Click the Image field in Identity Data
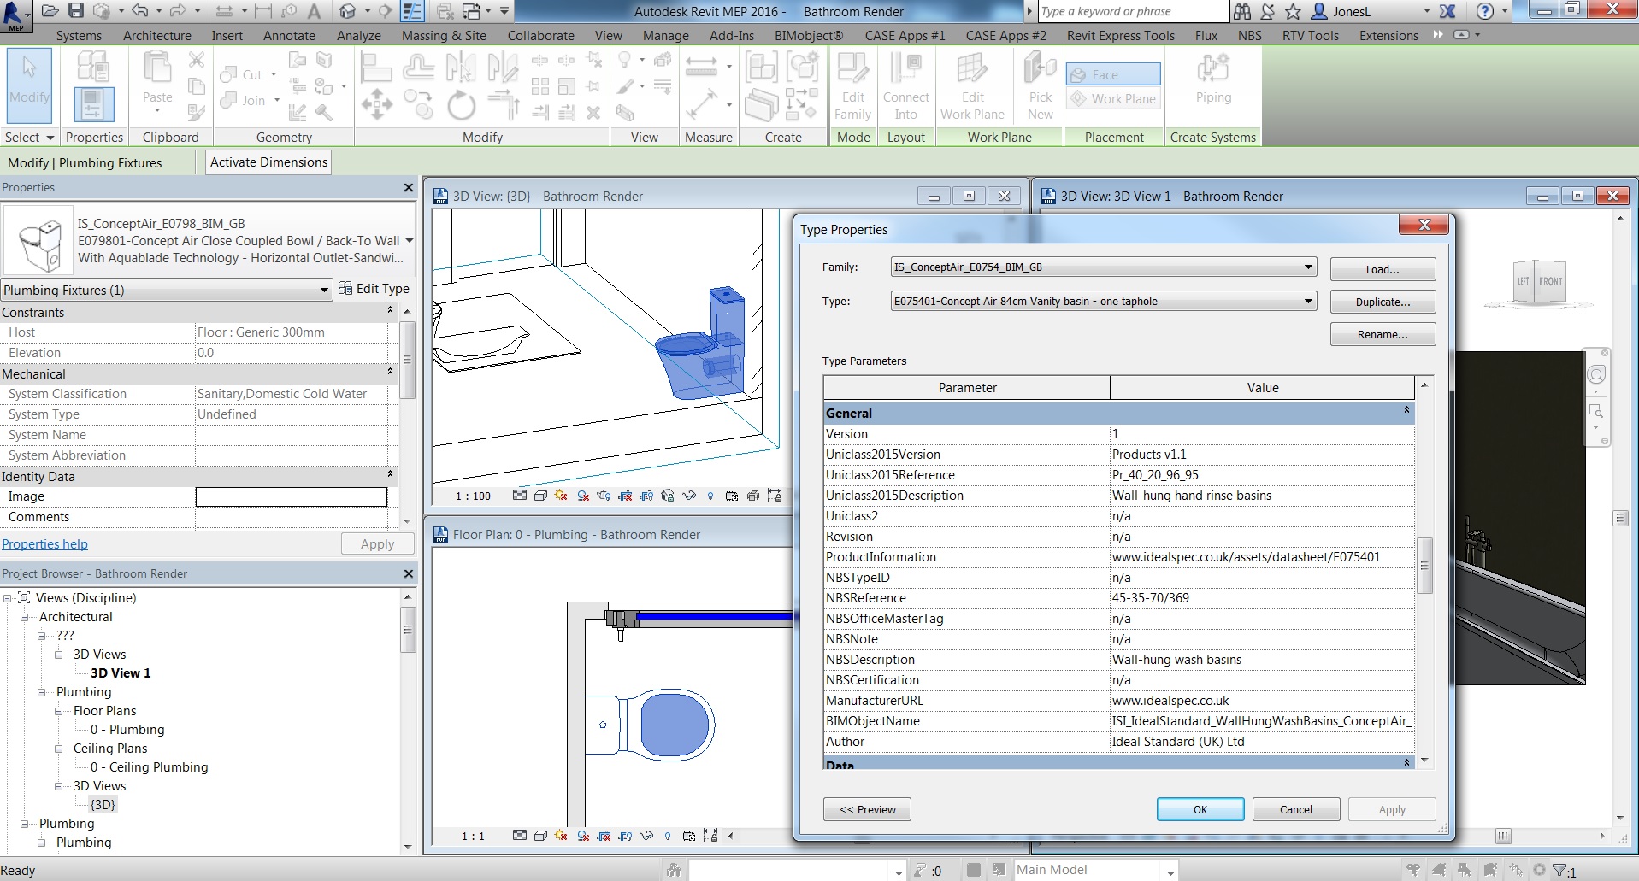Viewport: 1639px width, 881px height. (292, 496)
